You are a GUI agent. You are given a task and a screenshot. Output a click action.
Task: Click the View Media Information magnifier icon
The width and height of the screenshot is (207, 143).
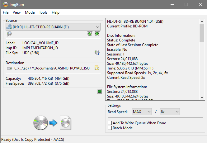point(9,34)
